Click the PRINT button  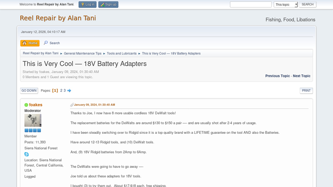(x=306, y=91)
